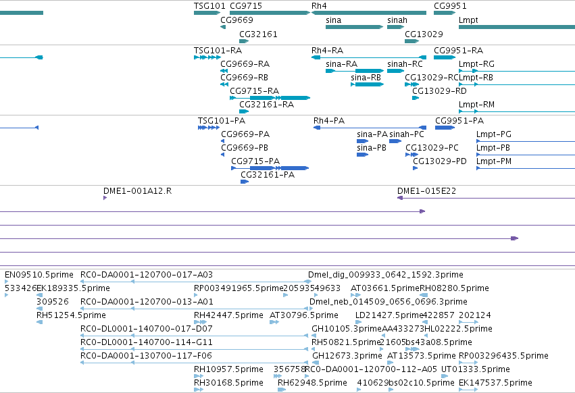Click transcript sina-RA label
Image resolution: width=575 pixels, height=393 pixels.
click(x=341, y=63)
